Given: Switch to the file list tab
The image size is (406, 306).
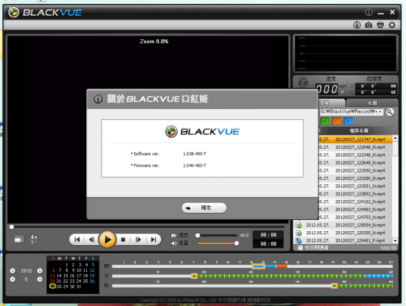Looking at the screenshot, I should click(x=331, y=103).
